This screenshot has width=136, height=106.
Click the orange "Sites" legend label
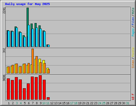tap(133, 64)
